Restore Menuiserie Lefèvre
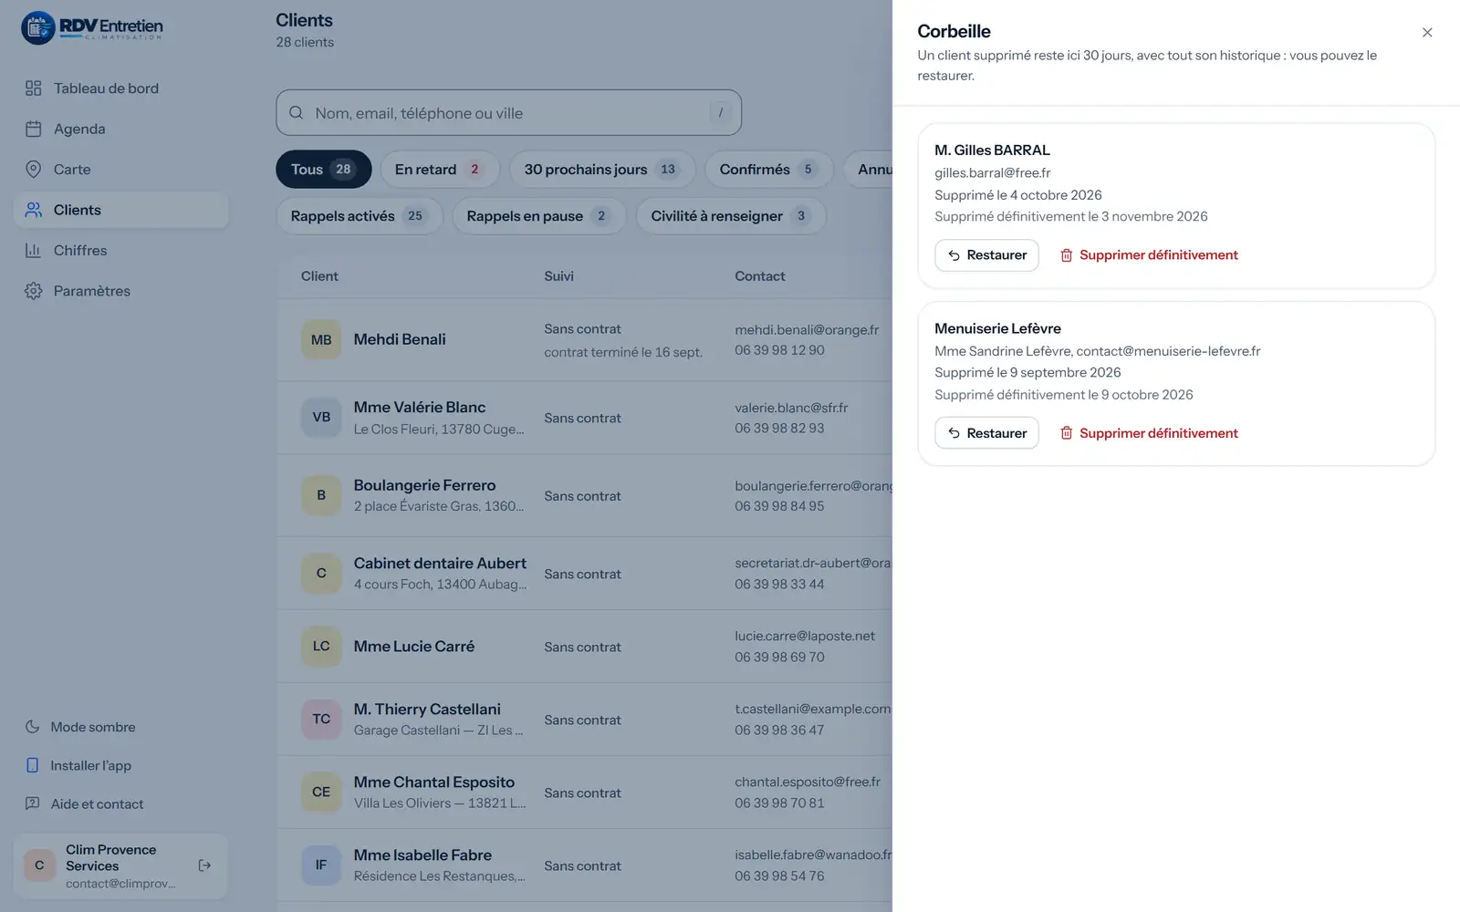Viewport: 1460px width, 912px height. click(x=986, y=433)
